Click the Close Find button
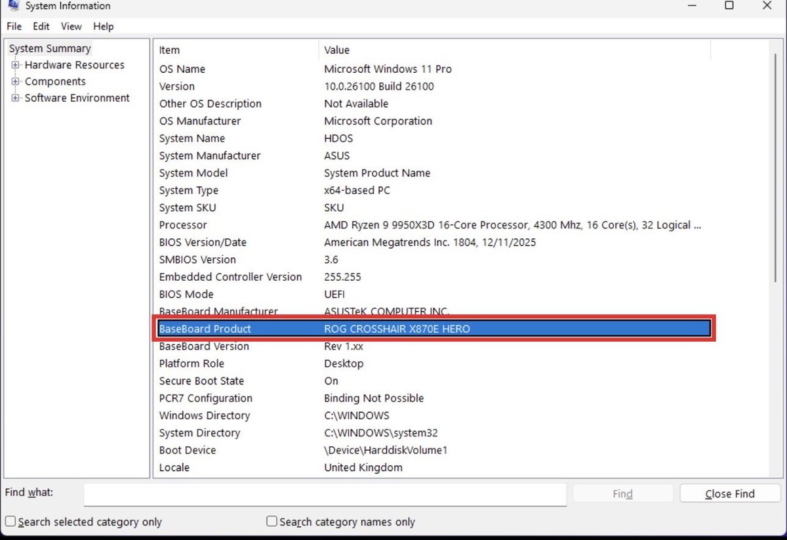This screenshot has height=540, width=787. tap(730, 494)
